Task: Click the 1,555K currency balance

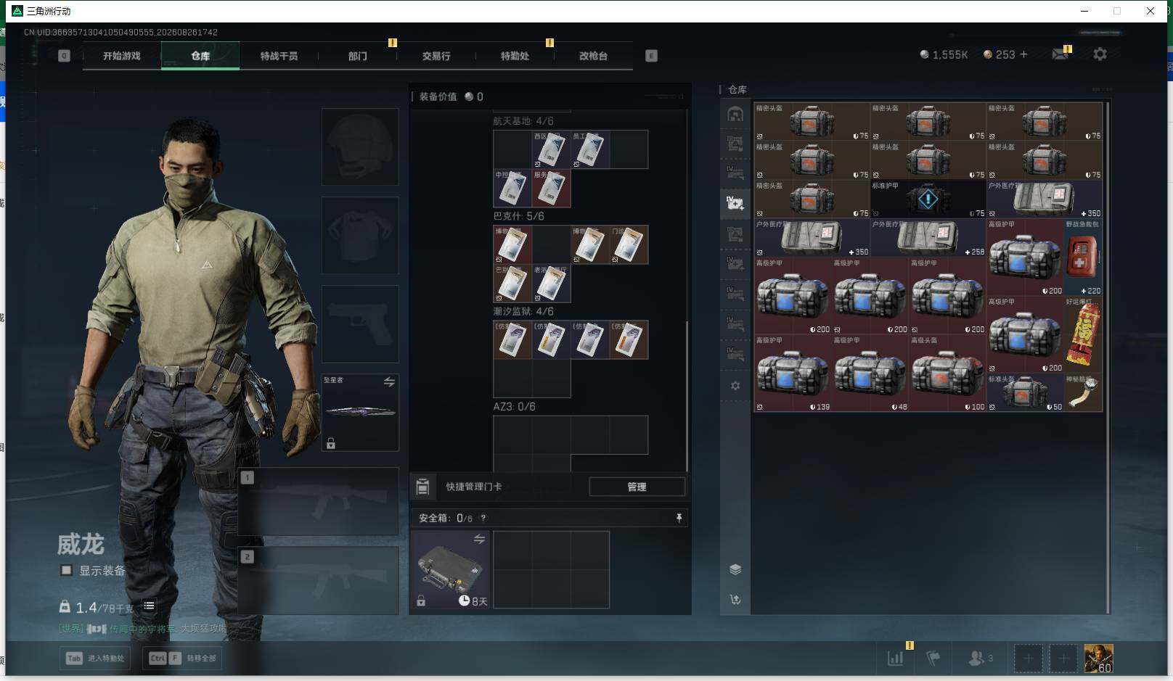Action: click(x=944, y=55)
